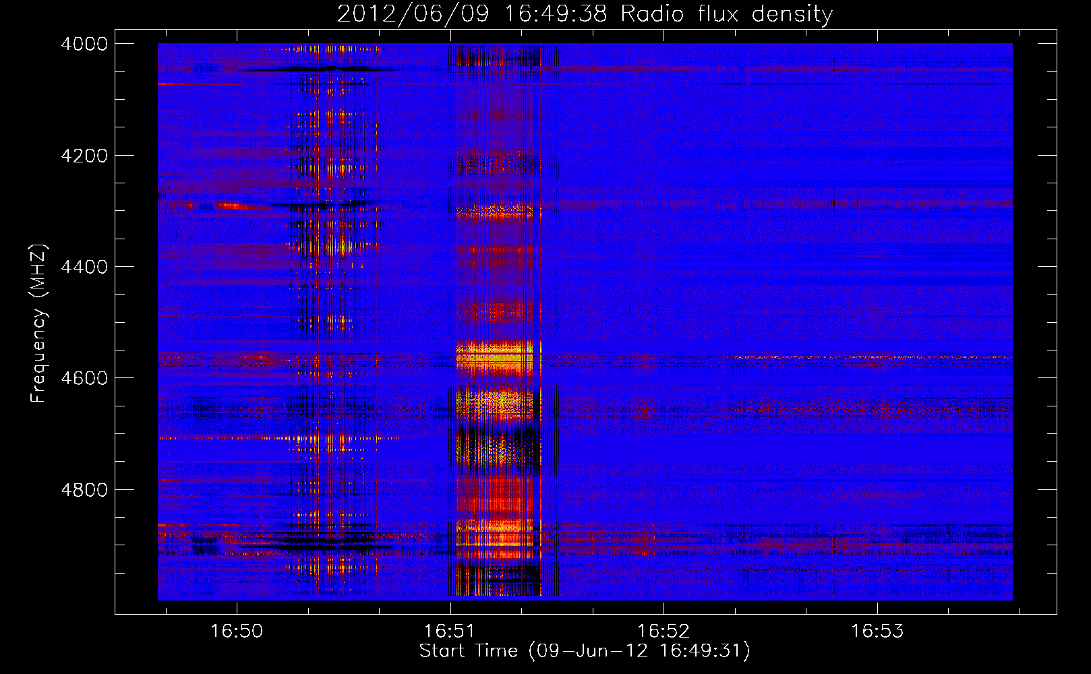Click the 16:53 time tick label

[877, 631]
